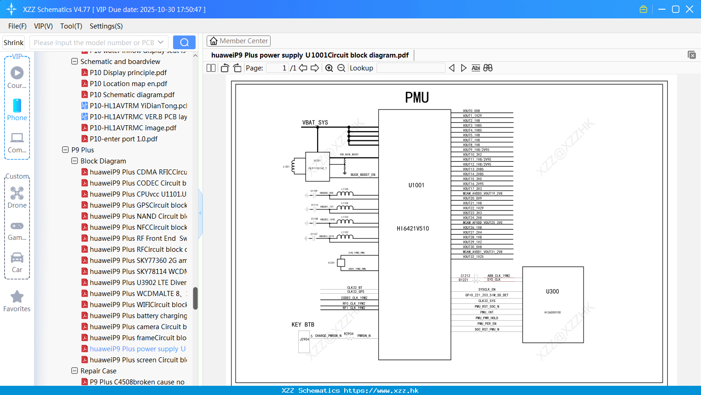Collapse the Schematic and boardview folder
The height and width of the screenshot is (395, 701).
tap(75, 61)
